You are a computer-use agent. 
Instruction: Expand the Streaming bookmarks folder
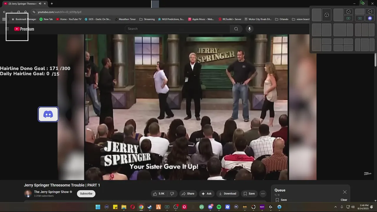click(x=147, y=19)
